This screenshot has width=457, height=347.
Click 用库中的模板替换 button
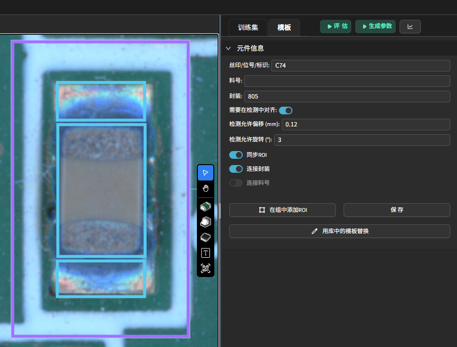[340, 231]
